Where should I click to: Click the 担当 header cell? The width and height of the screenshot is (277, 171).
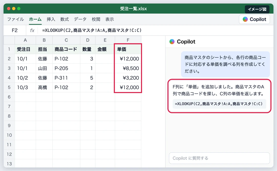pos(44,49)
